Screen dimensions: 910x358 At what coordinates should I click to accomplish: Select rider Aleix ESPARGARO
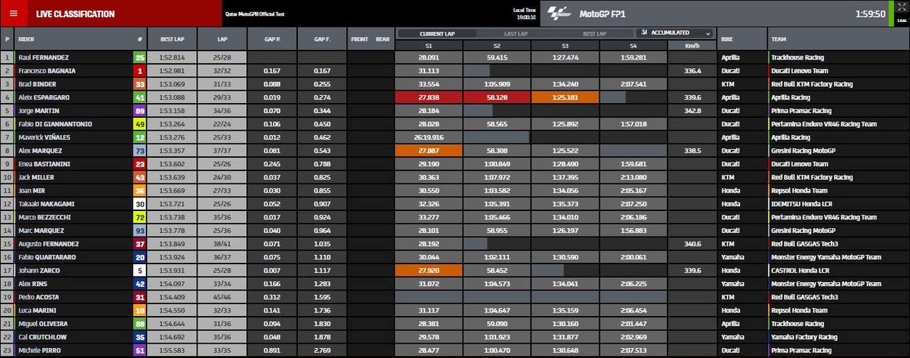click(x=43, y=97)
